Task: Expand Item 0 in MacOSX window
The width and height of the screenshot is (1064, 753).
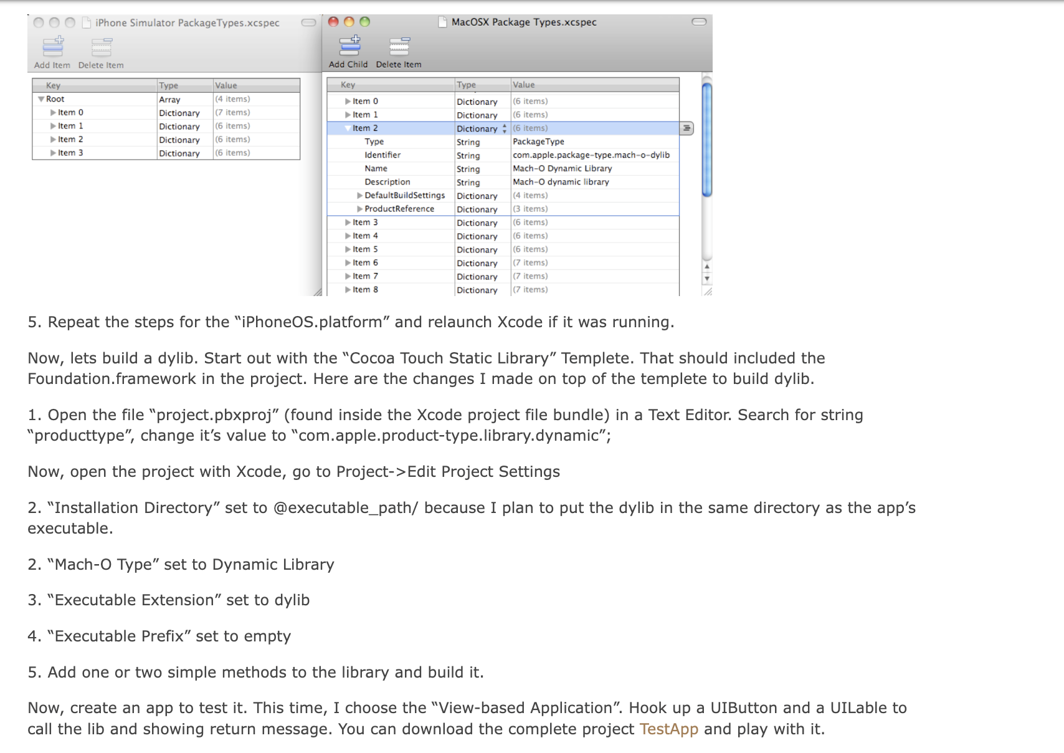Action: (x=348, y=101)
